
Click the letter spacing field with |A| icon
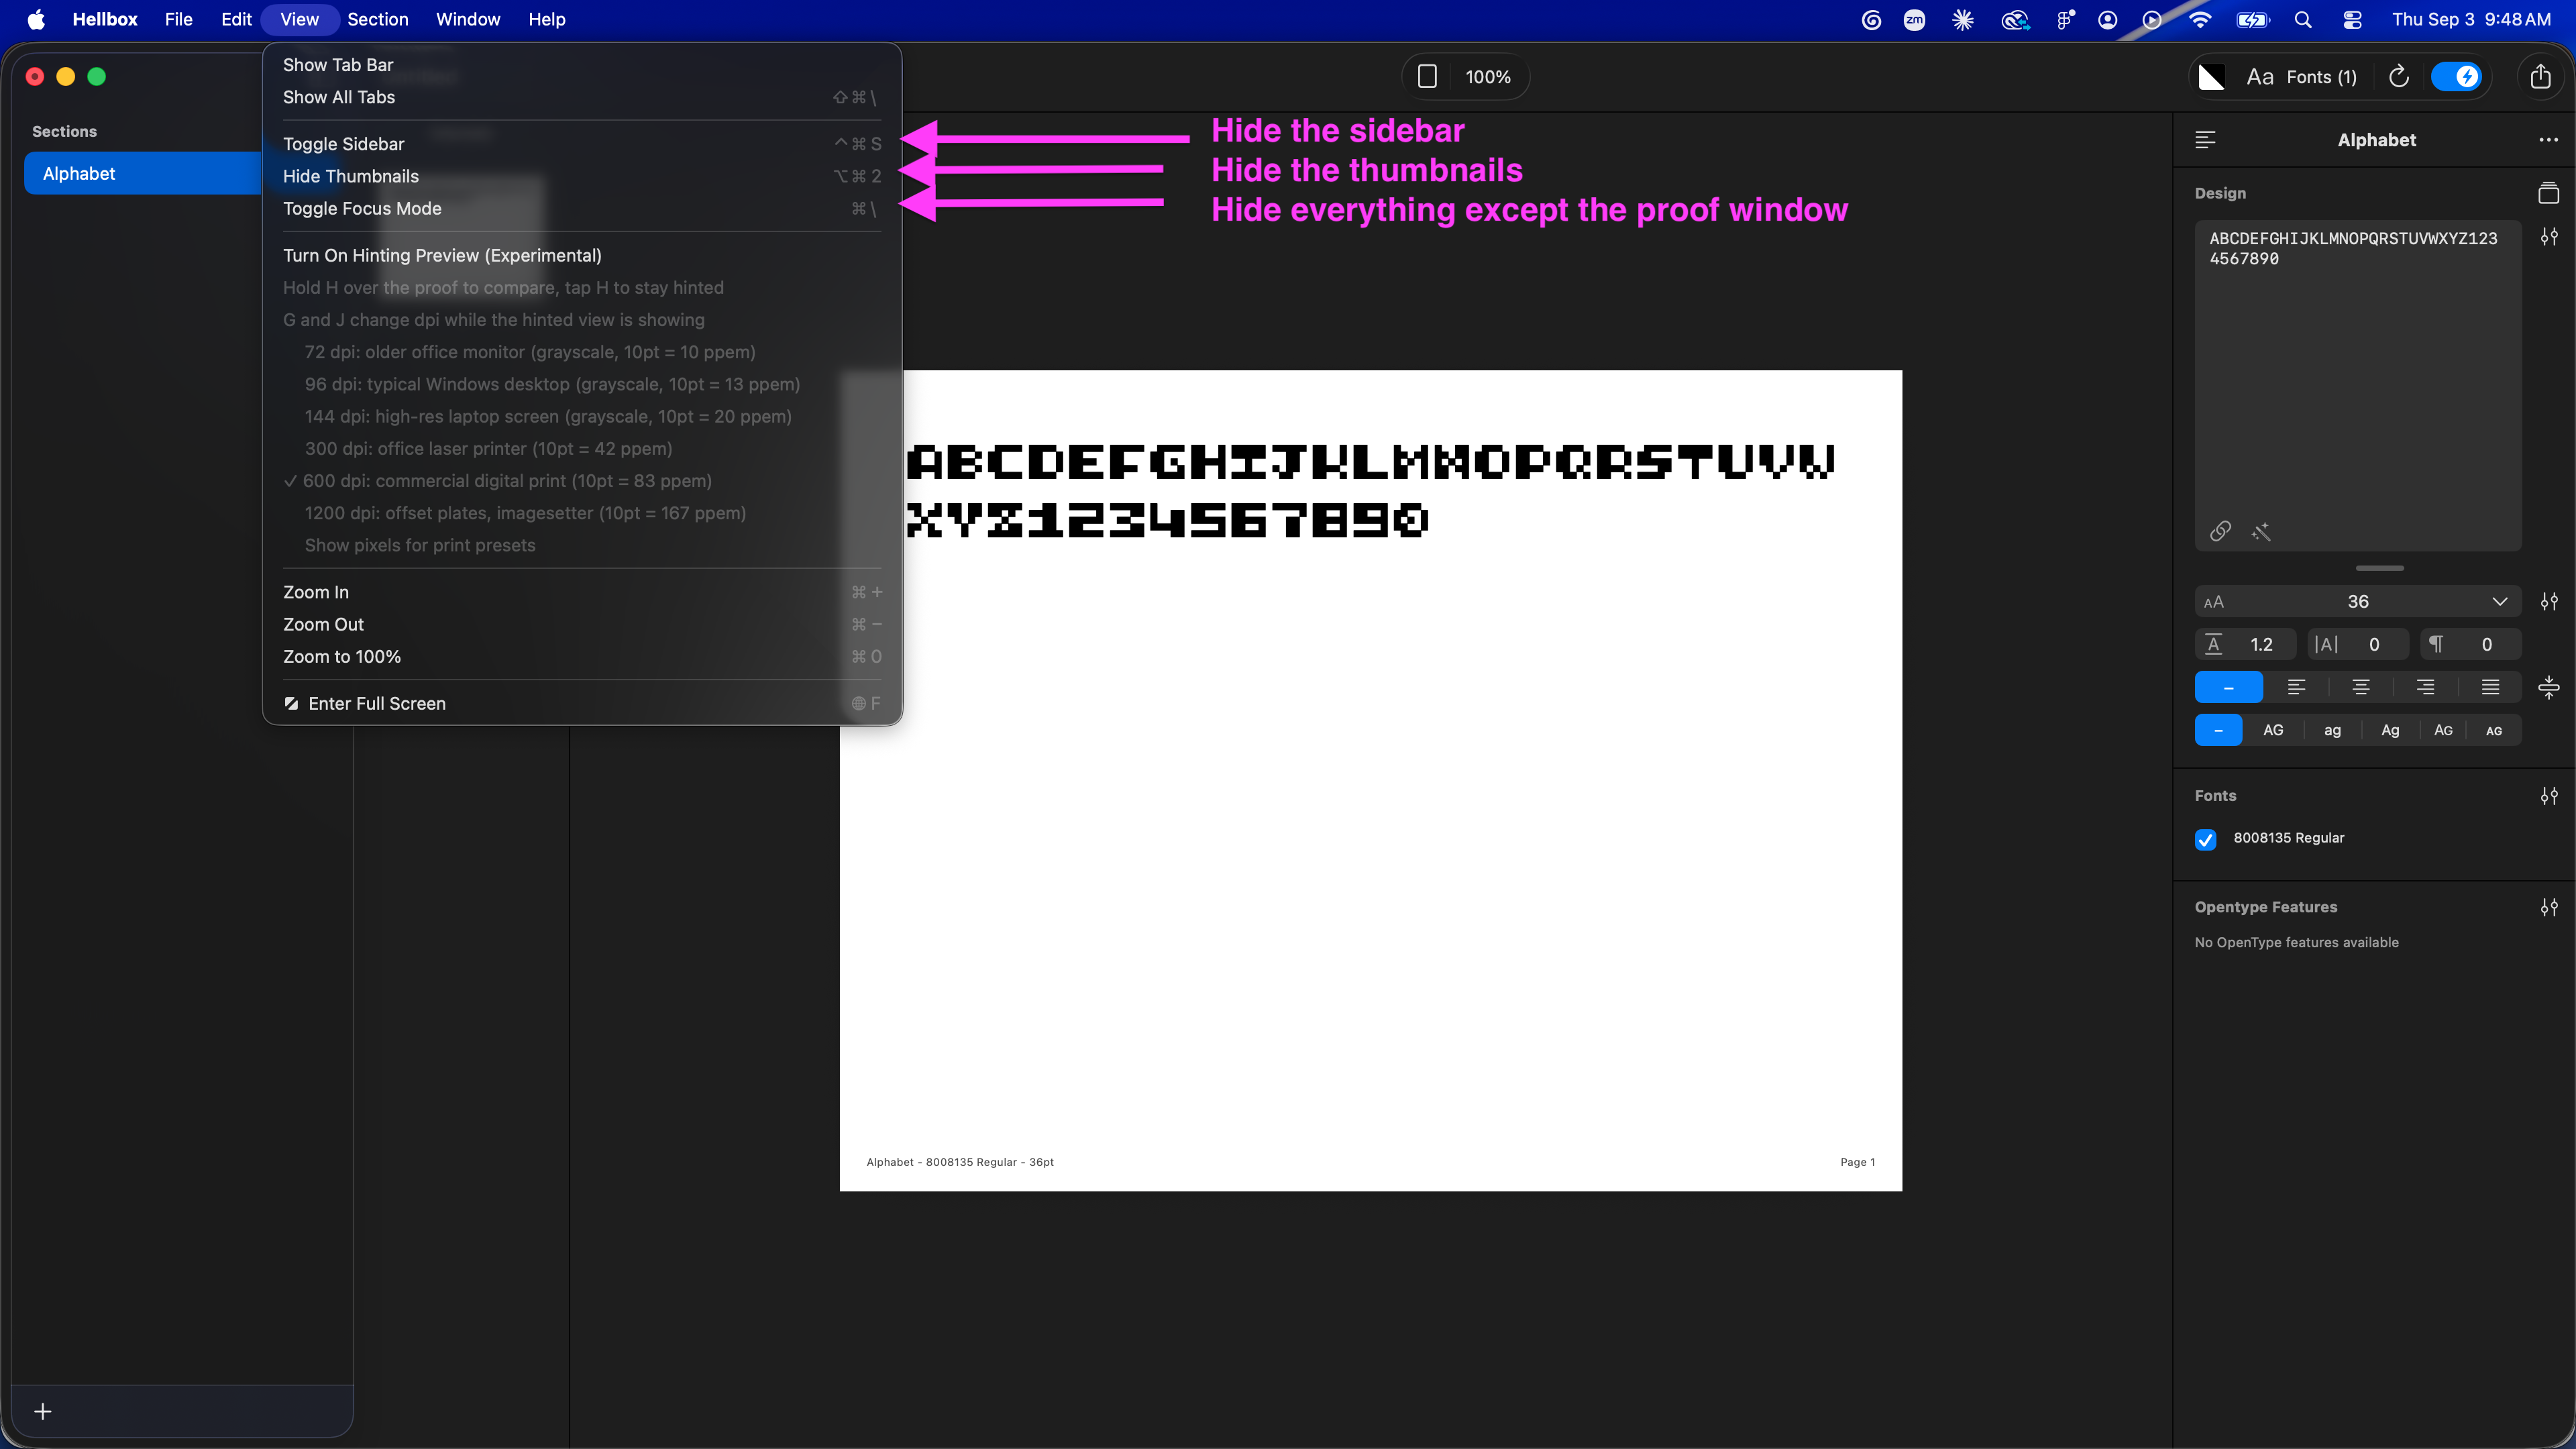pyautogui.click(x=2358, y=645)
